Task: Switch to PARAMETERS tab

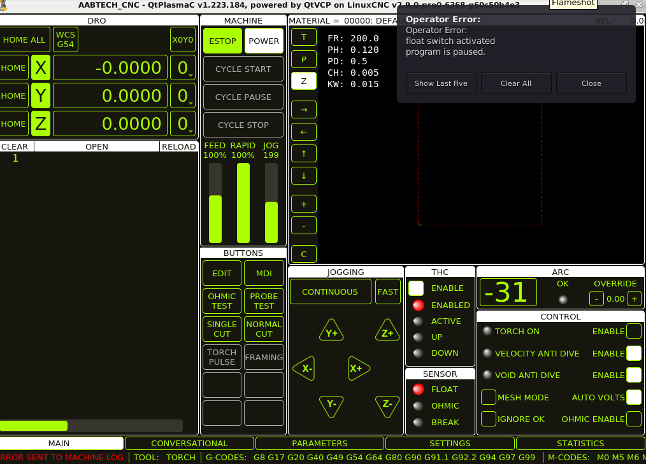Action: pyautogui.click(x=320, y=444)
